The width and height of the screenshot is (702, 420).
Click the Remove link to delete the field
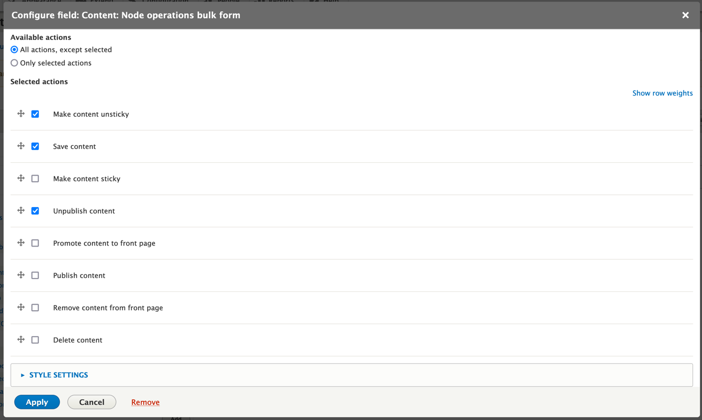(145, 402)
